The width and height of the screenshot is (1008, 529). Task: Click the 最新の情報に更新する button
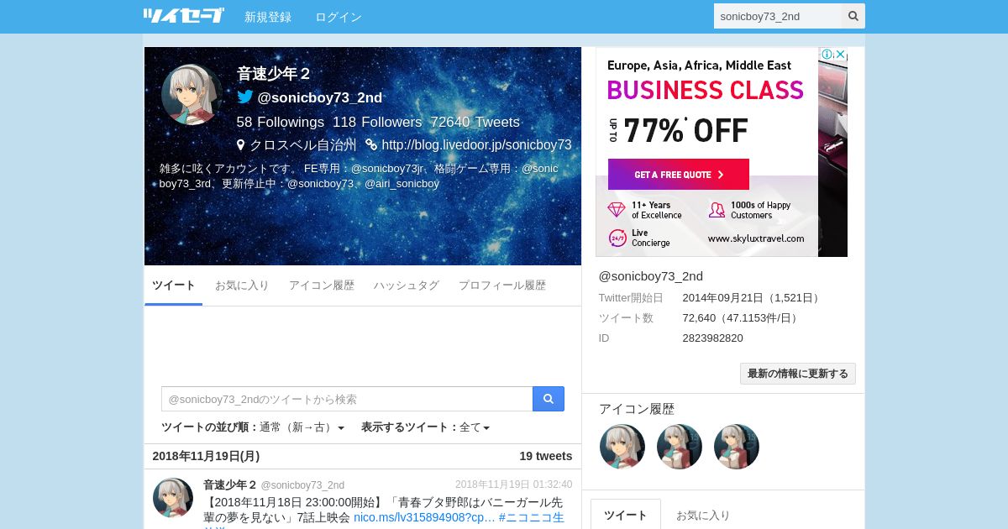[798, 374]
